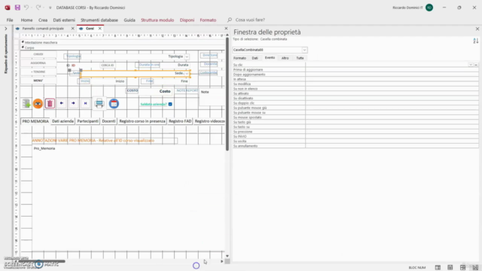The height and width of the screenshot is (271, 482).
Task: Switch to Layout view icon in status bar
Action: [462, 268]
